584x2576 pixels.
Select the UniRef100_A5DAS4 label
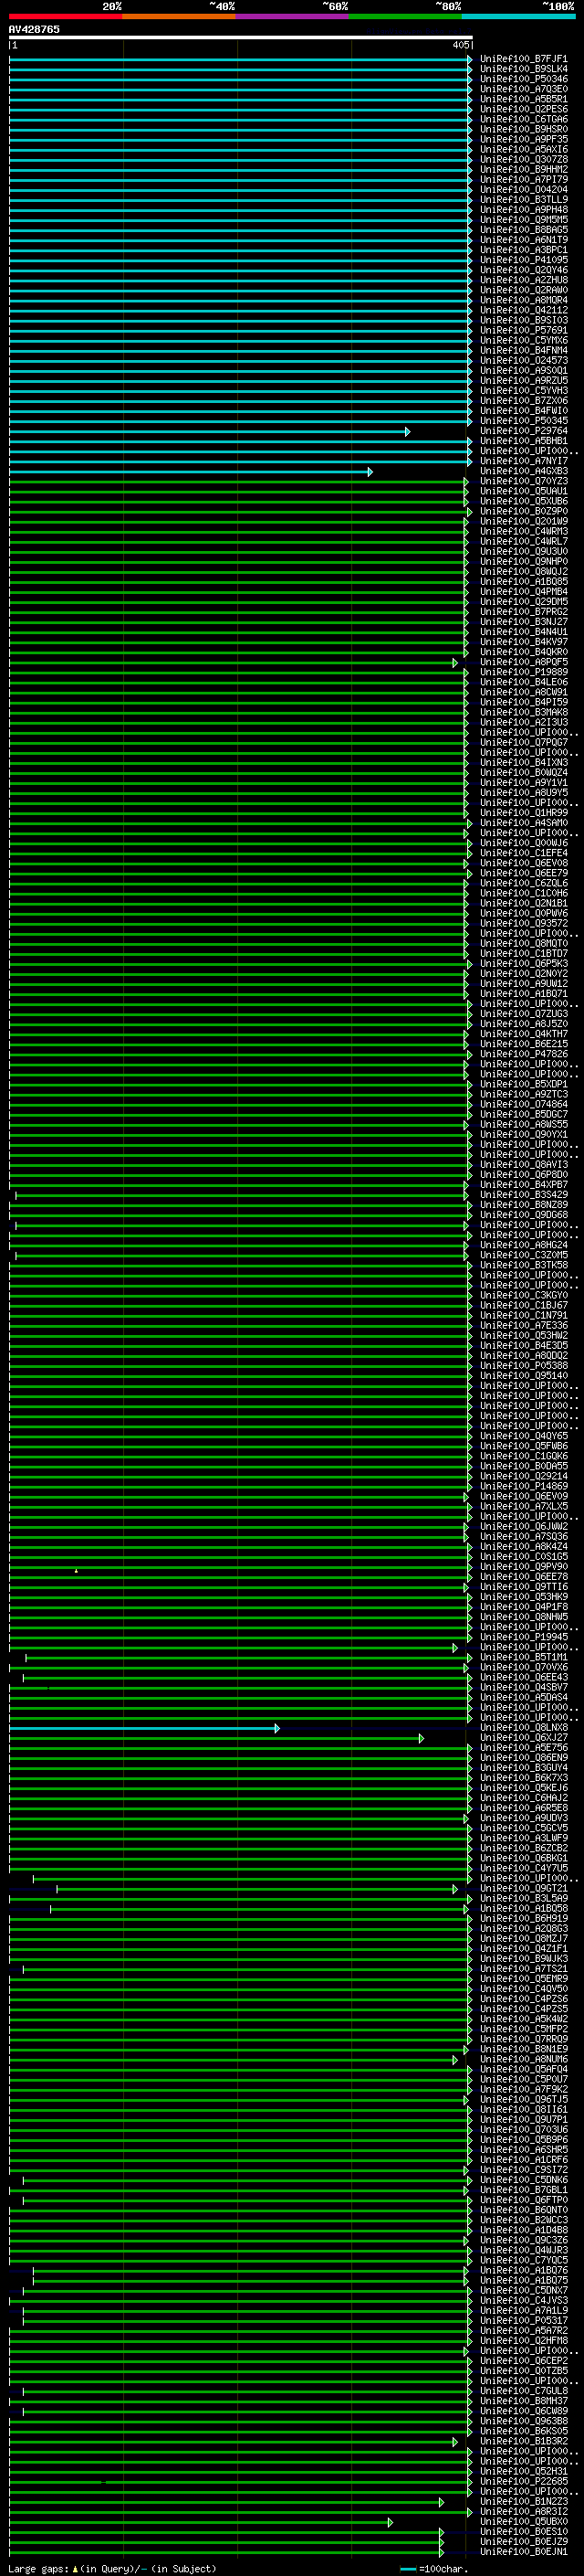pyautogui.click(x=524, y=1697)
